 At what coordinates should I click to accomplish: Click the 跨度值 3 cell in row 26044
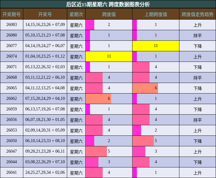pyautogui.click(x=109, y=162)
